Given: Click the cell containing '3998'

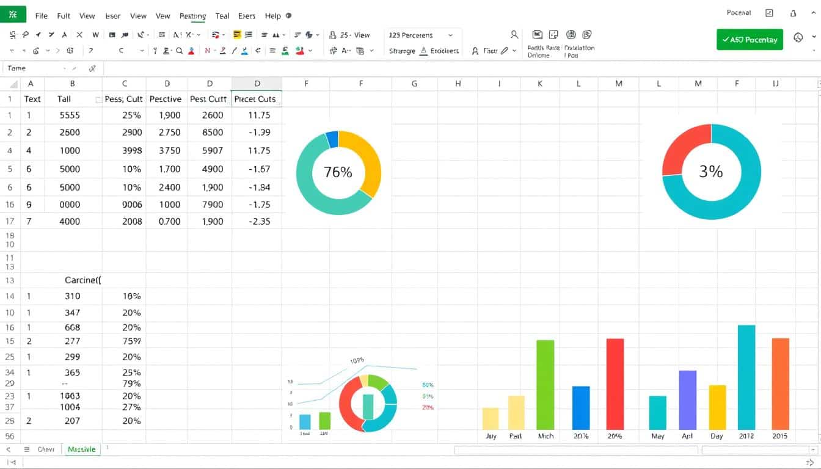Looking at the screenshot, I should (124, 150).
